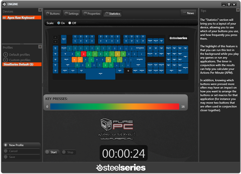This screenshot has height=174, width=241.
Task: Select SteelSeries Default (1) profile
Action: (x=22, y=64)
